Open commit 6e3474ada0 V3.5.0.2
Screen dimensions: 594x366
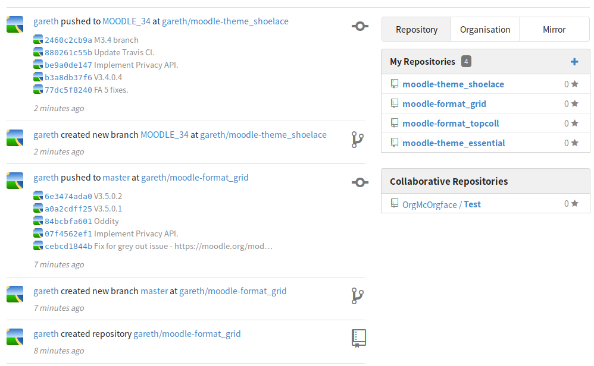tap(68, 196)
